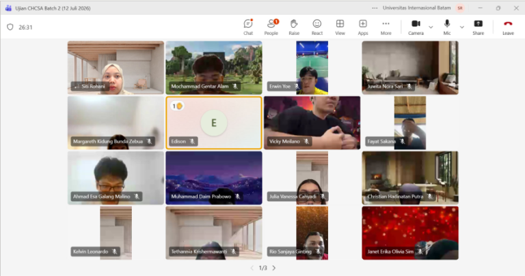Open the People participants list
Image resolution: width=525 pixels, height=276 pixels.
271,27
